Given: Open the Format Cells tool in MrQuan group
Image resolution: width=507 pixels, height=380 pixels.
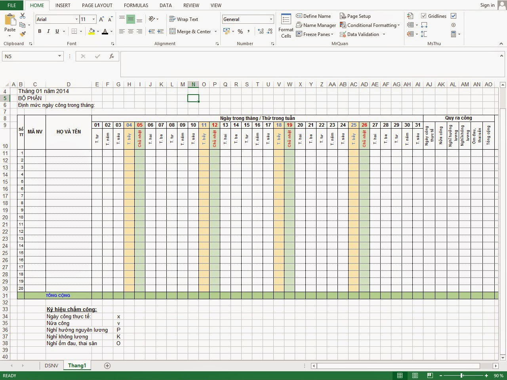Looking at the screenshot, I should [285, 26].
